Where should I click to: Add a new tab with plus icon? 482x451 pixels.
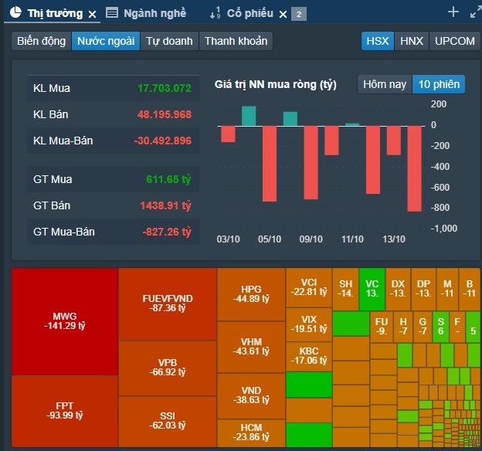tap(453, 12)
